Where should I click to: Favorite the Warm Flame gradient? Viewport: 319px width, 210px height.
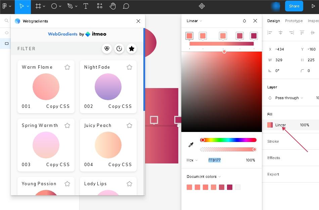point(67,67)
